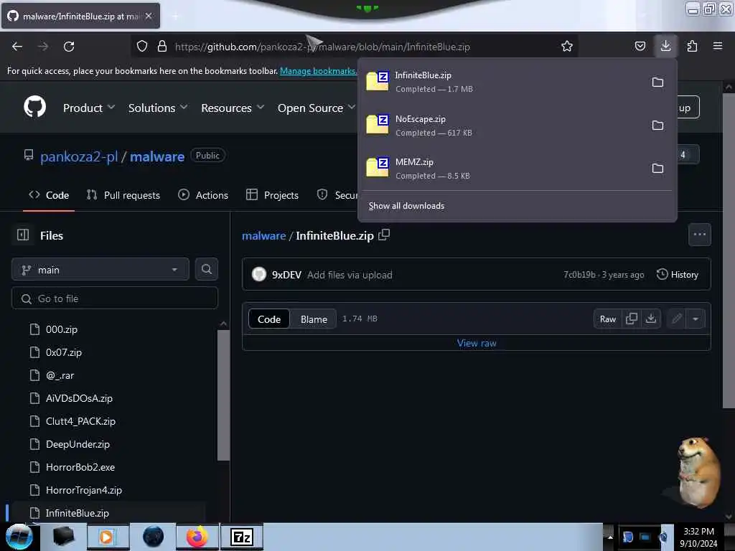Open the malware repository name link

[x=157, y=156]
